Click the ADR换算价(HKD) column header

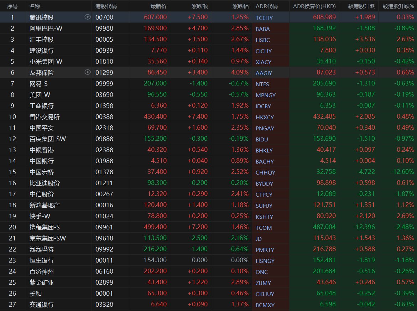314,6
